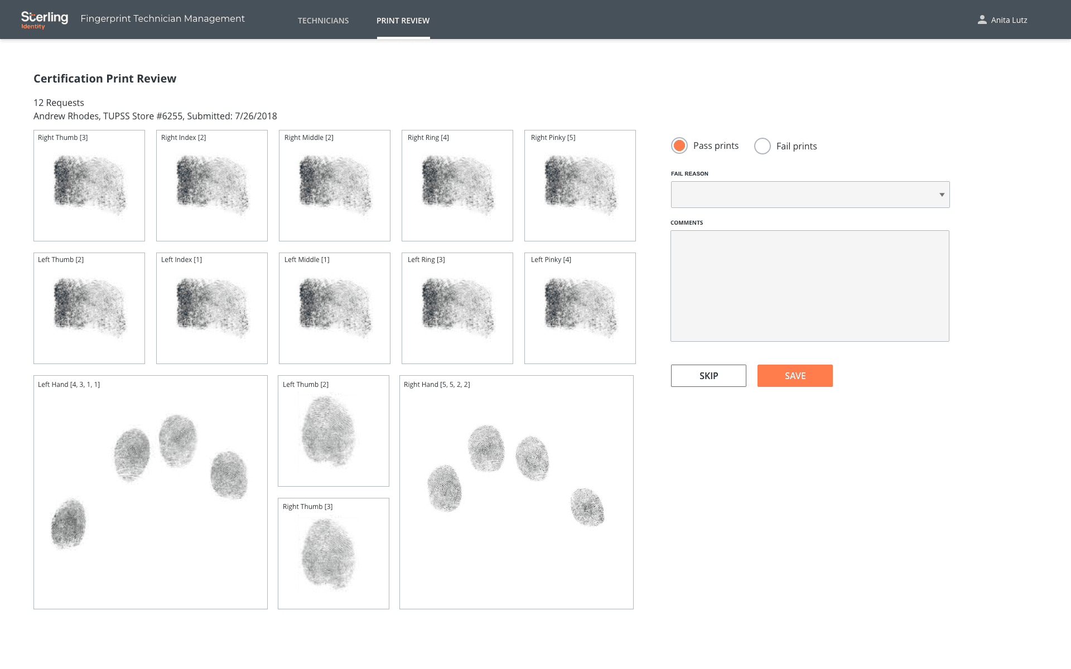The width and height of the screenshot is (1071, 669).
Task: View the Left Index [1] print
Action: 212,308
